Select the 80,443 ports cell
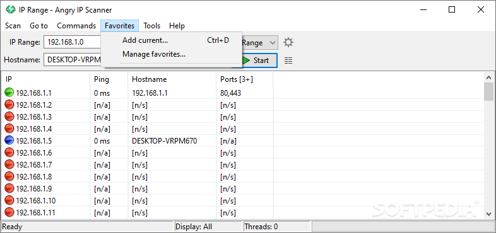 click(230, 93)
